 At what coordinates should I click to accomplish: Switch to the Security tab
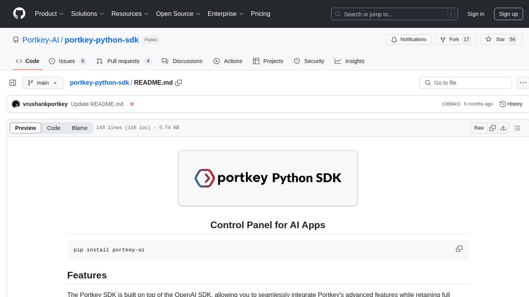309,61
